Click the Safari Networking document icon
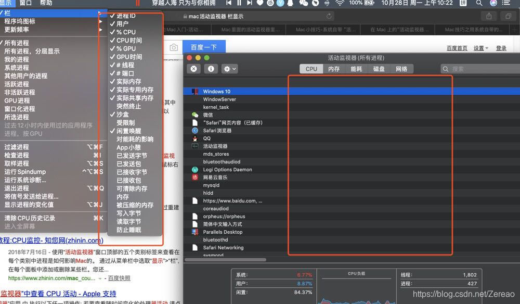This screenshot has height=304, width=520. pyautogui.click(x=195, y=248)
